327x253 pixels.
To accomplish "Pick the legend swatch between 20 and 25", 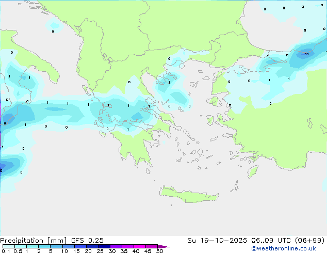I will 92,246.
